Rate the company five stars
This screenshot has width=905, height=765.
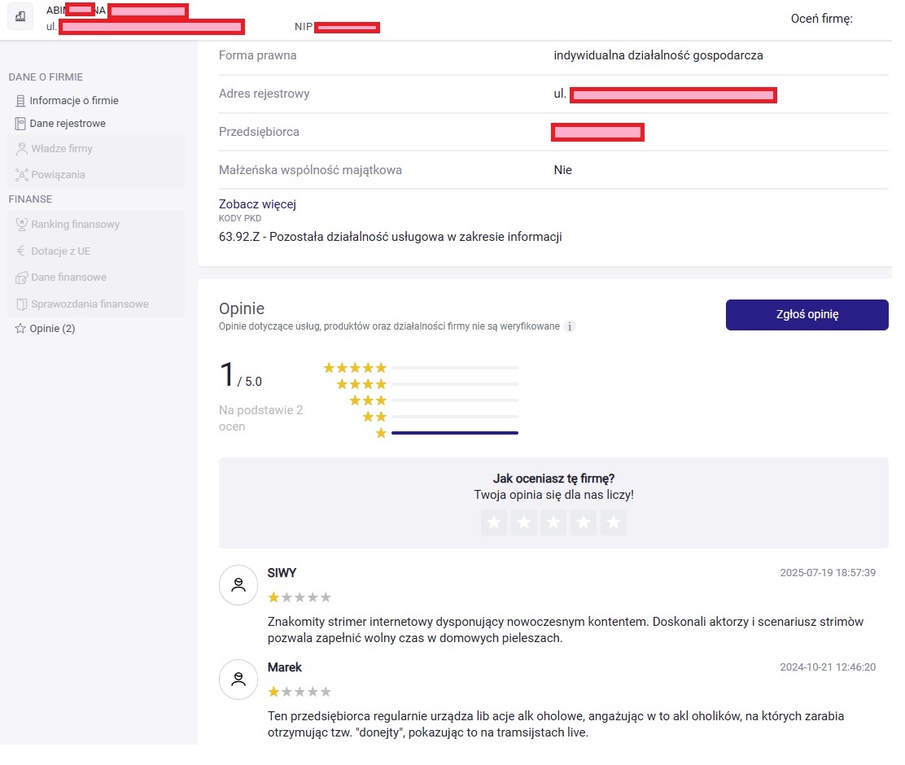coord(613,522)
